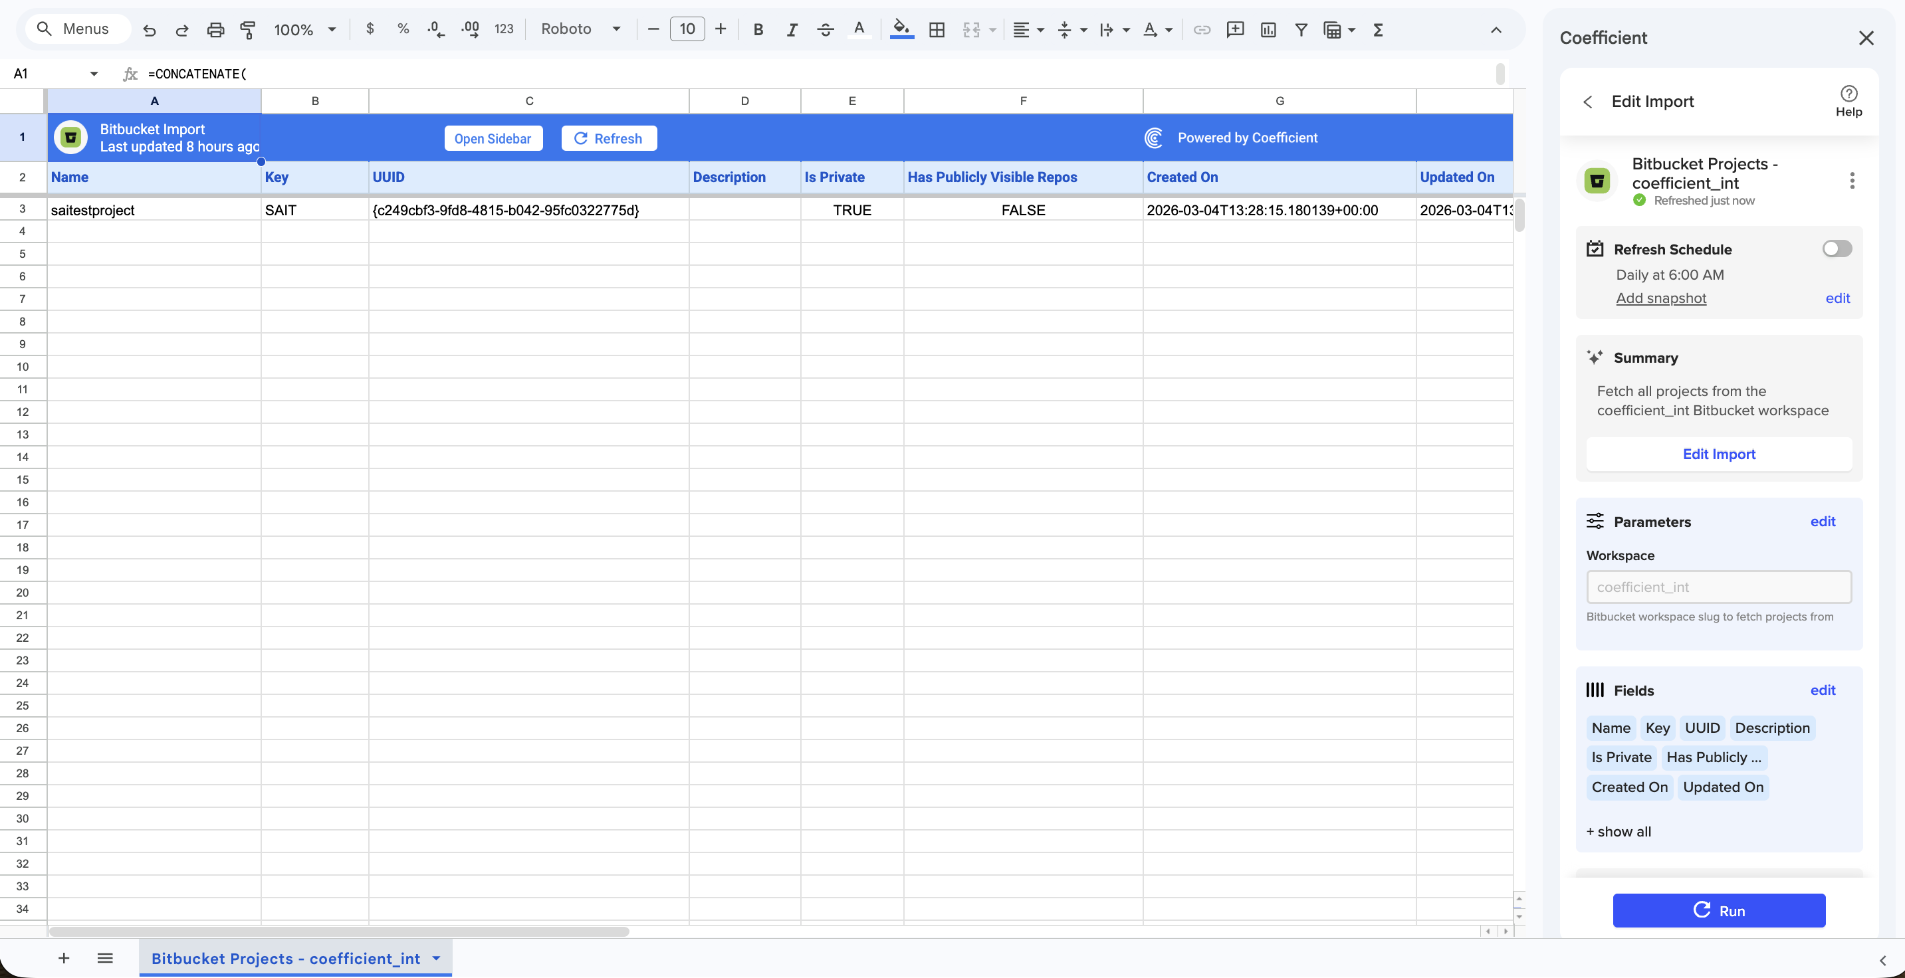Open the text color picker
Screen dimensions: 1905x978
[x=859, y=30]
